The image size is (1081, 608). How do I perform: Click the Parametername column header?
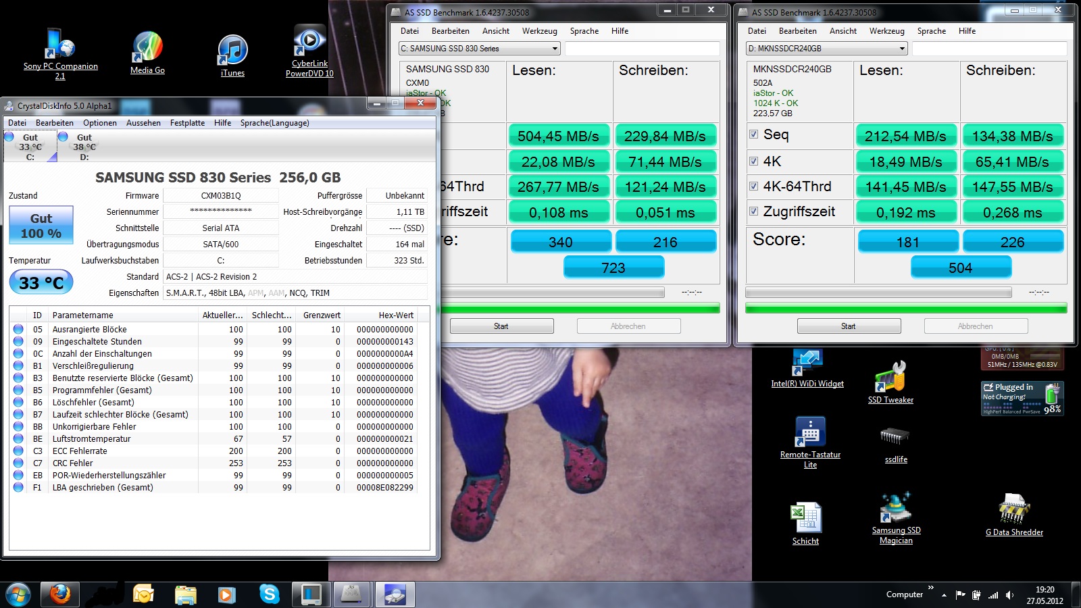click(x=123, y=315)
